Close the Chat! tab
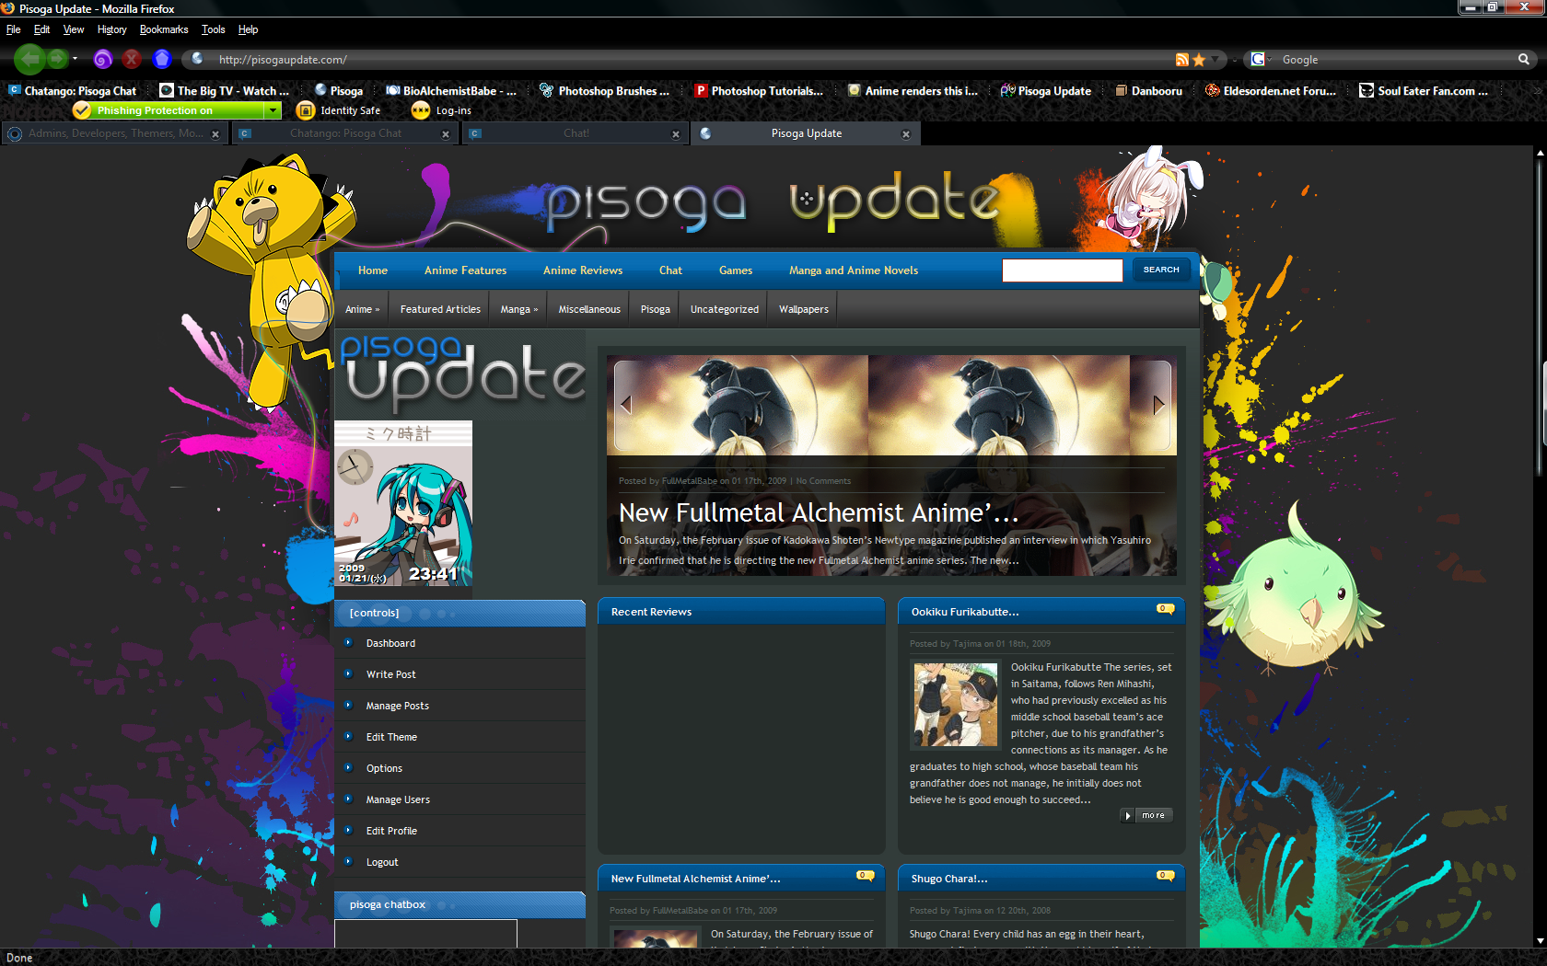The image size is (1547, 966). (x=676, y=134)
